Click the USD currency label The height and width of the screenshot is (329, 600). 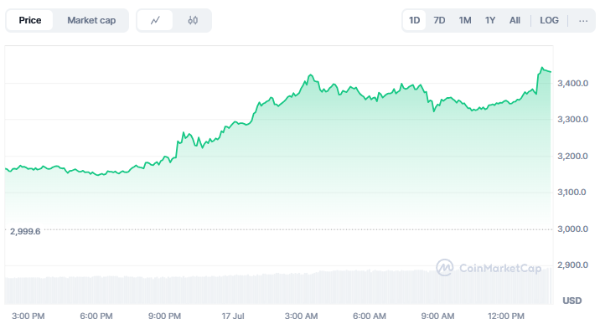click(x=572, y=301)
